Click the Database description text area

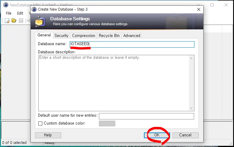click(116, 83)
